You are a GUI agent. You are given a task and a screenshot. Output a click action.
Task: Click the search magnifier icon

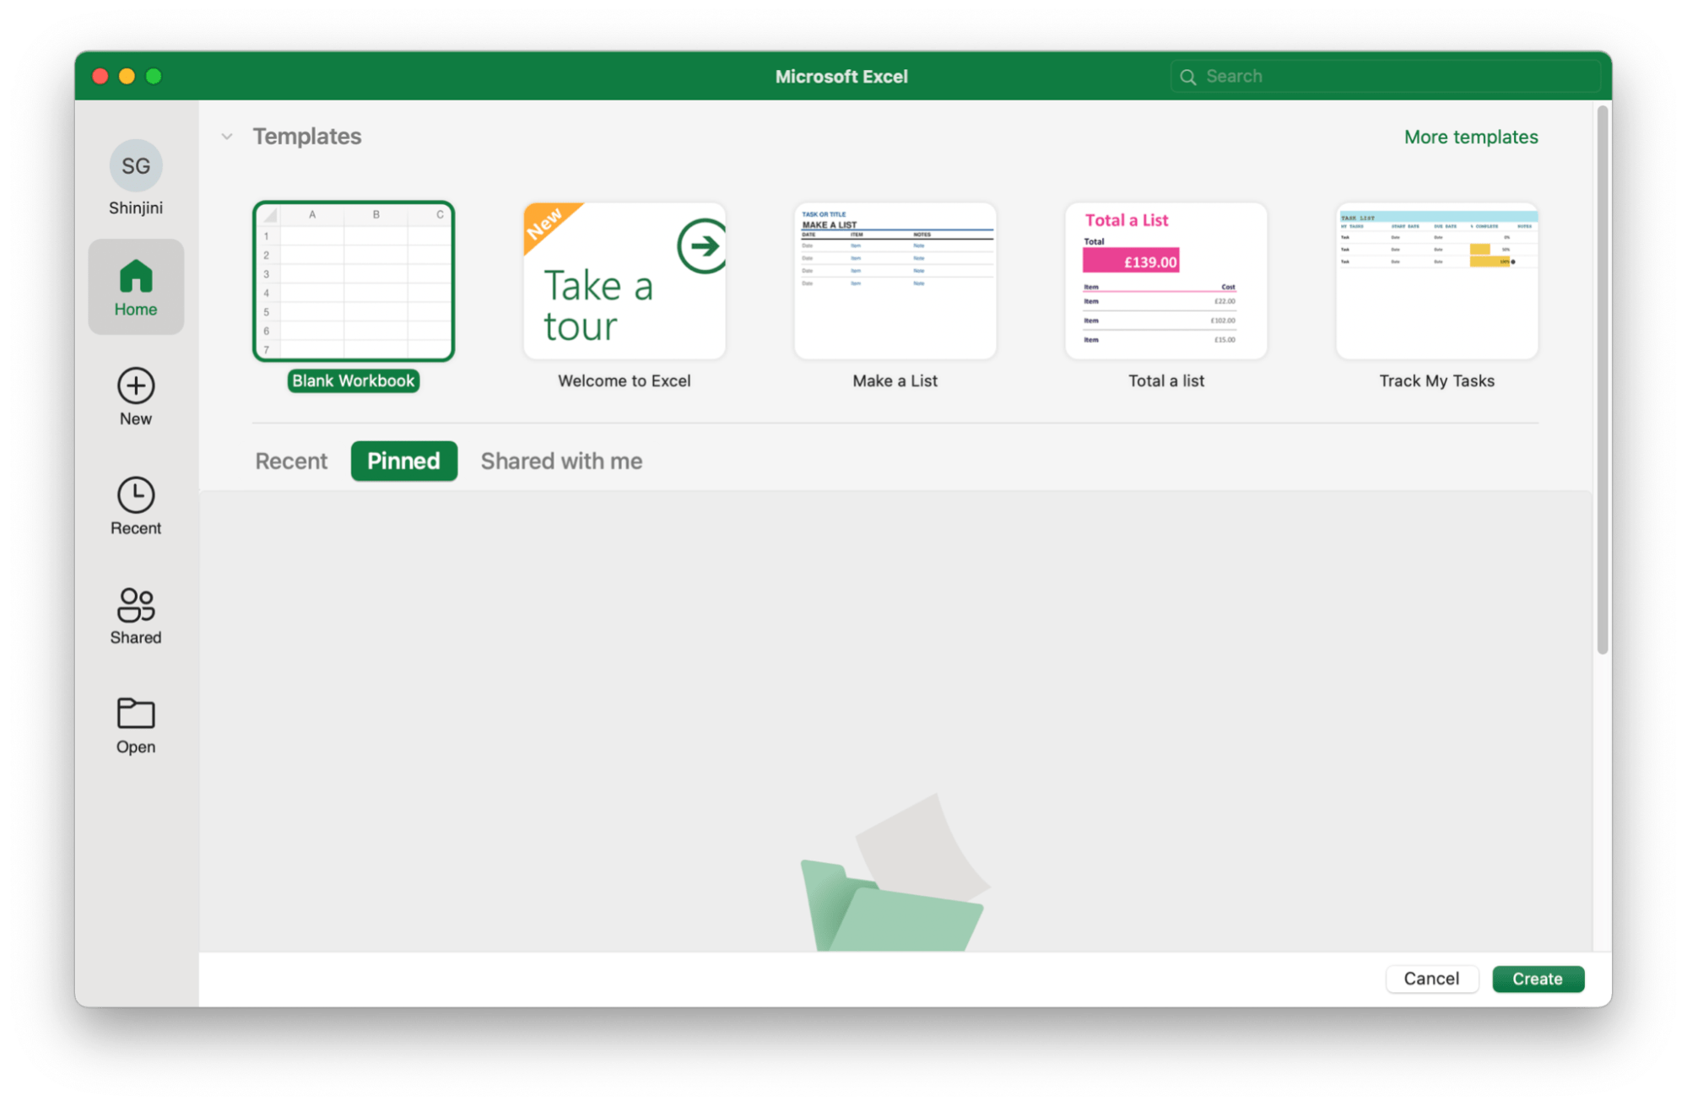point(1187,77)
